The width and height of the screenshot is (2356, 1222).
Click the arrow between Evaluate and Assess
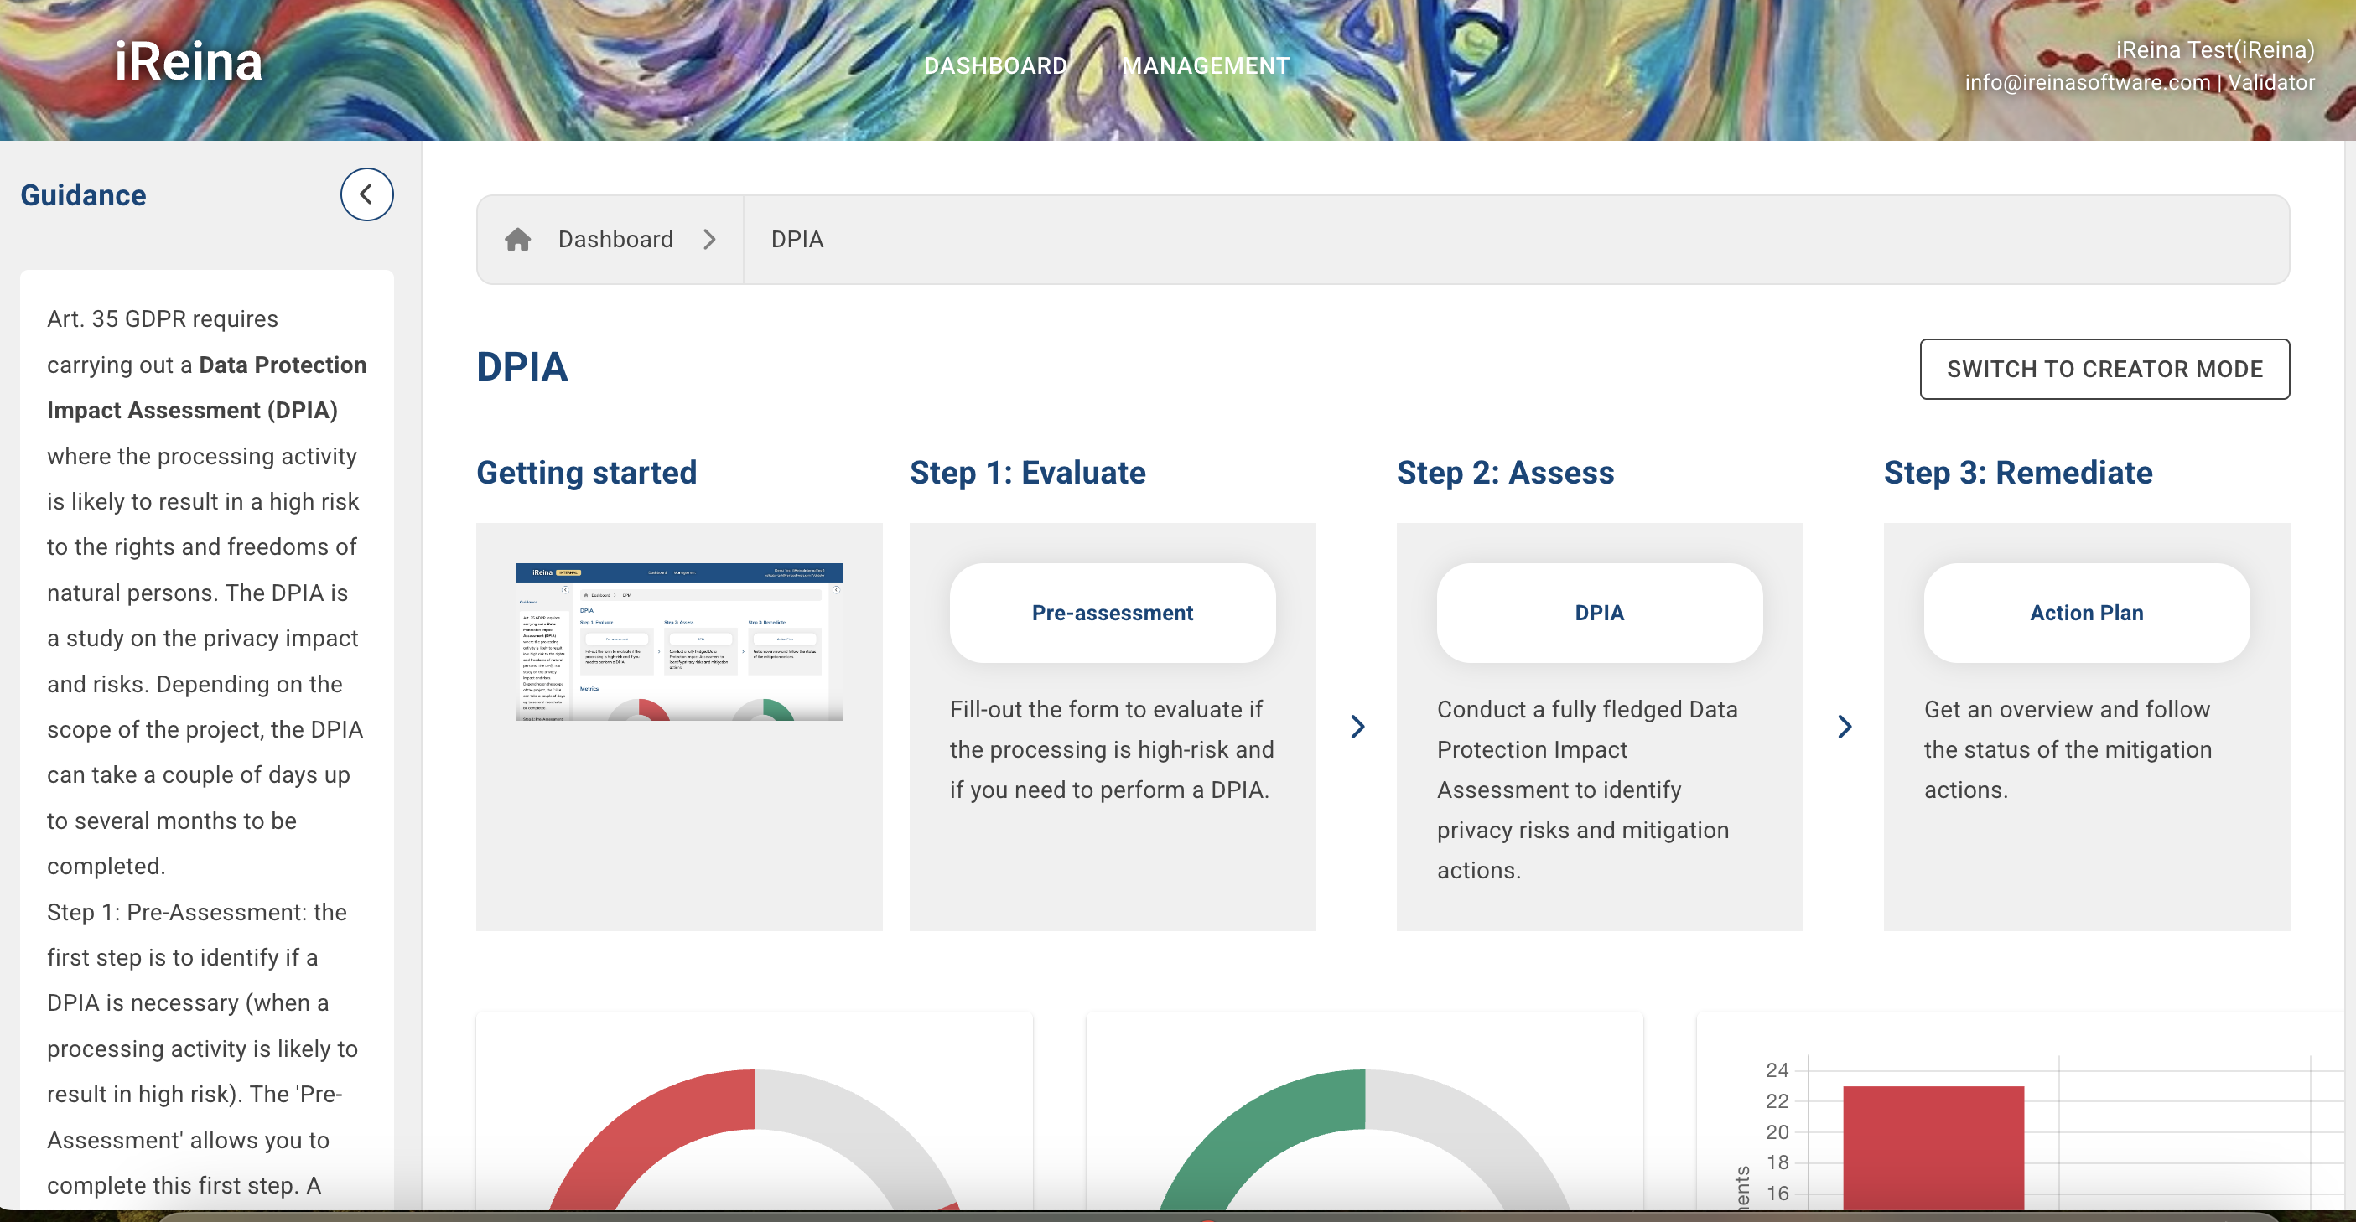pyautogui.click(x=1357, y=727)
